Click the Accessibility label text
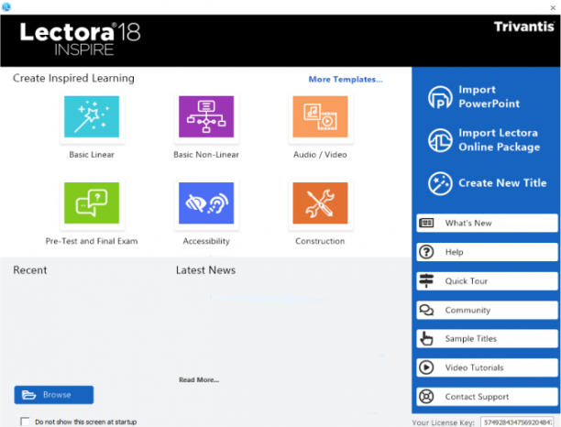 (206, 241)
